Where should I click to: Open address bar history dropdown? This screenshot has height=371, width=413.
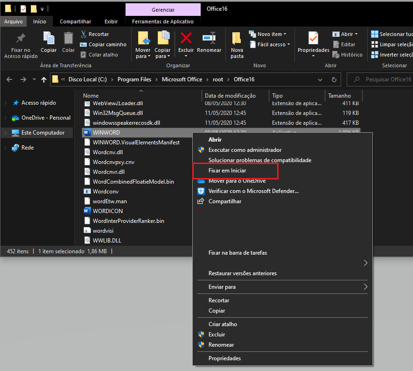pos(320,79)
